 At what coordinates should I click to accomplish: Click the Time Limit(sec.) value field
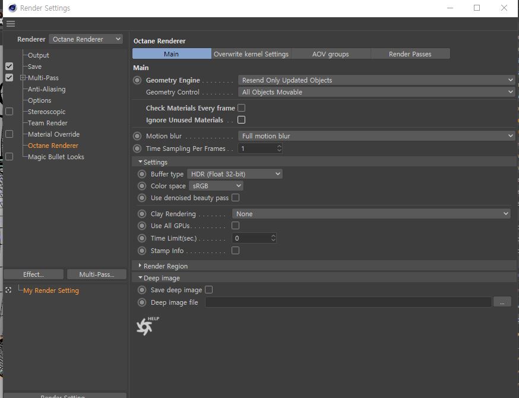pyautogui.click(x=251, y=238)
